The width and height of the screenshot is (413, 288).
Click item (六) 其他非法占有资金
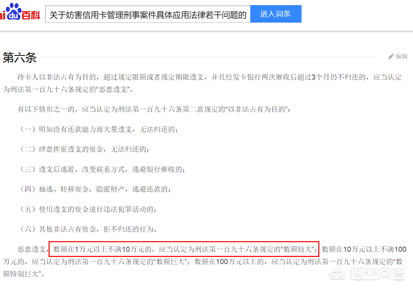click(88, 229)
